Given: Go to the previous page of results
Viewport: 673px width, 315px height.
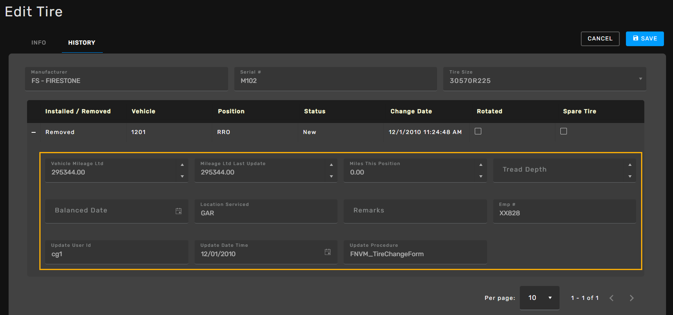Looking at the screenshot, I should tap(612, 298).
